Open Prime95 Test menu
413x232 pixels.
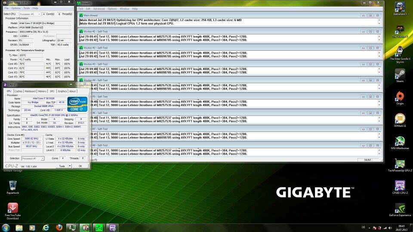[x=80, y=9]
